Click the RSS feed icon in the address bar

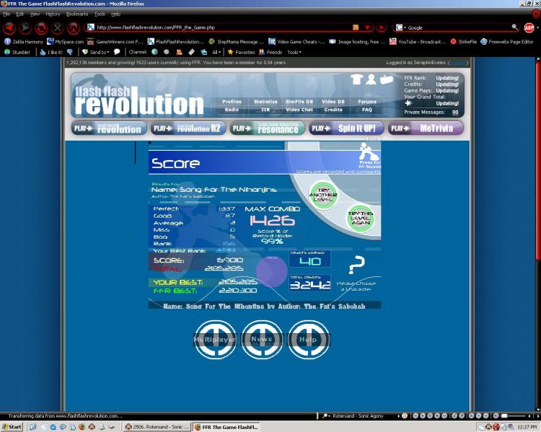tap(356, 27)
